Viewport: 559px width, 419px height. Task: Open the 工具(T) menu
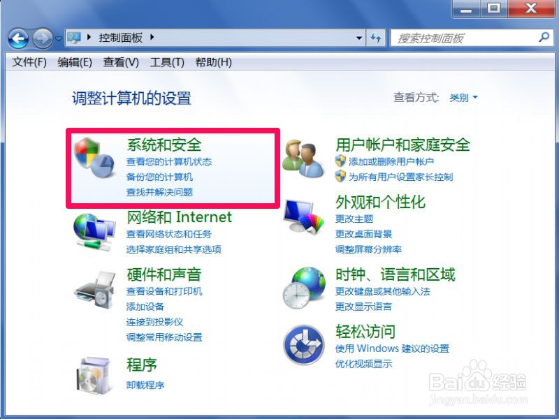167,62
